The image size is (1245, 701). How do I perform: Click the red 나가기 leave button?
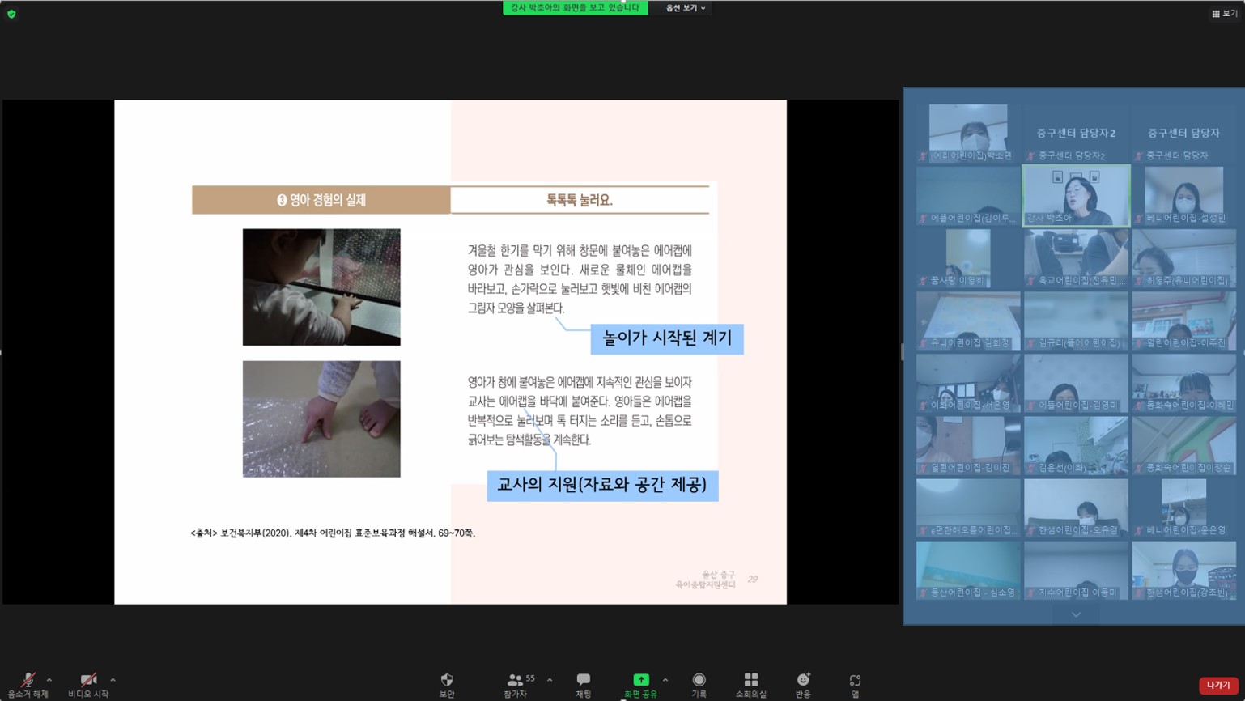1217,685
